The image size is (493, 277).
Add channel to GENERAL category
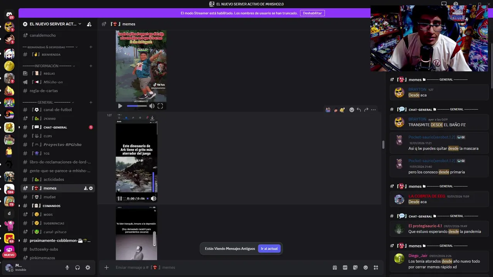91,102
